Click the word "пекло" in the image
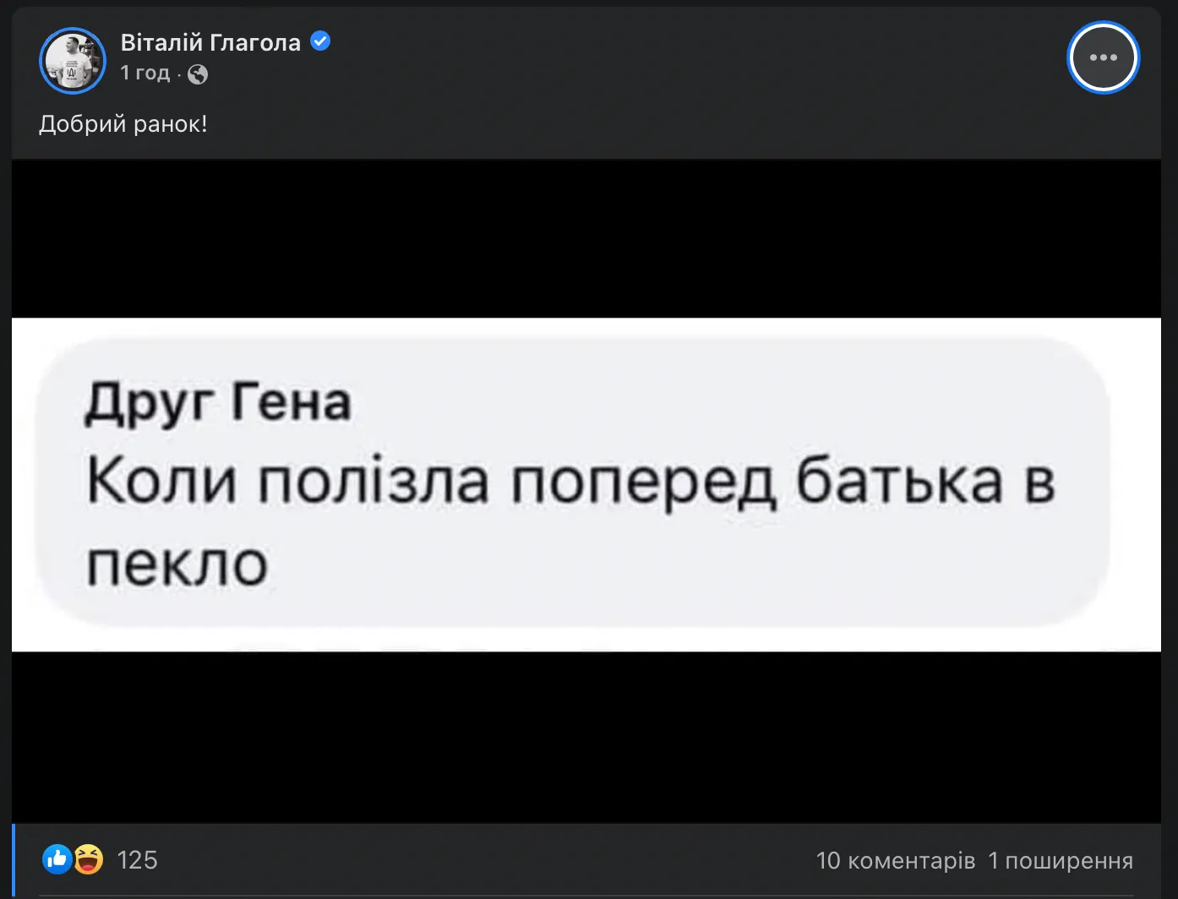 coord(177,563)
